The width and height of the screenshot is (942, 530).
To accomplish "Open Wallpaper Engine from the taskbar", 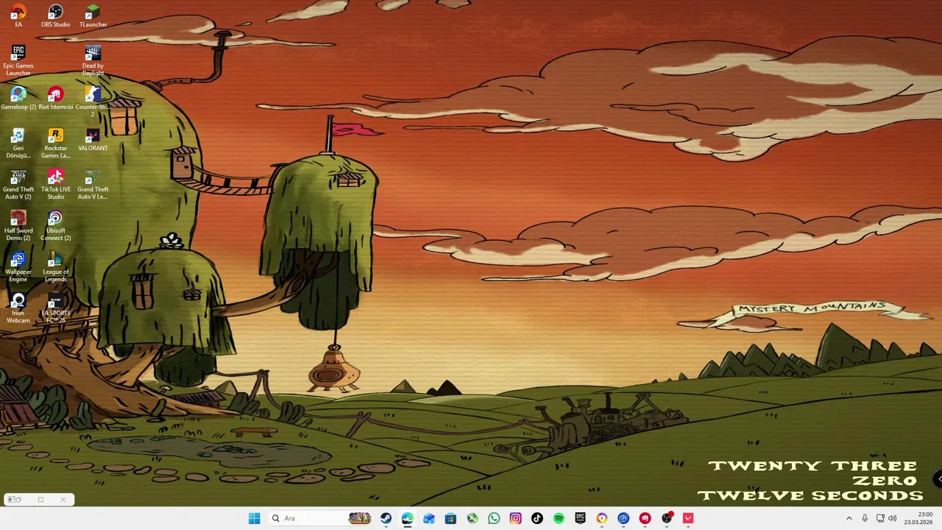I will [623, 518].
